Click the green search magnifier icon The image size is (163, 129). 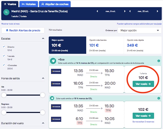[x=6, y=12]
